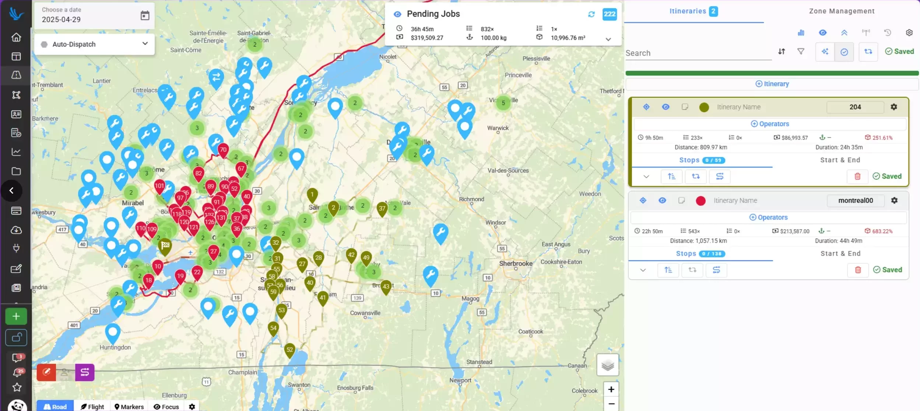Viewport: 920px width, 411px height.
Task: Click the green plus button in sidebar
Action: pyautogui.click(x=16, y=316)
